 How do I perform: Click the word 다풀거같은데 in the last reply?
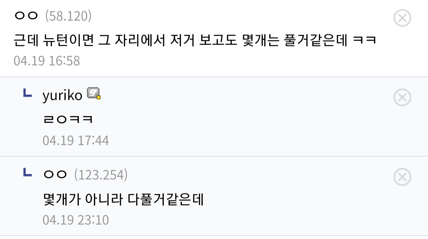click(166, 199)
